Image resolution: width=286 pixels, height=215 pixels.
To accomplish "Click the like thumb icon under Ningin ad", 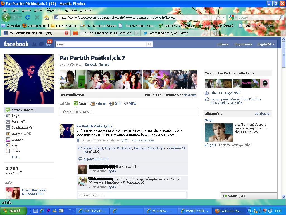I will pyautogui.click(x=207, y=145).
